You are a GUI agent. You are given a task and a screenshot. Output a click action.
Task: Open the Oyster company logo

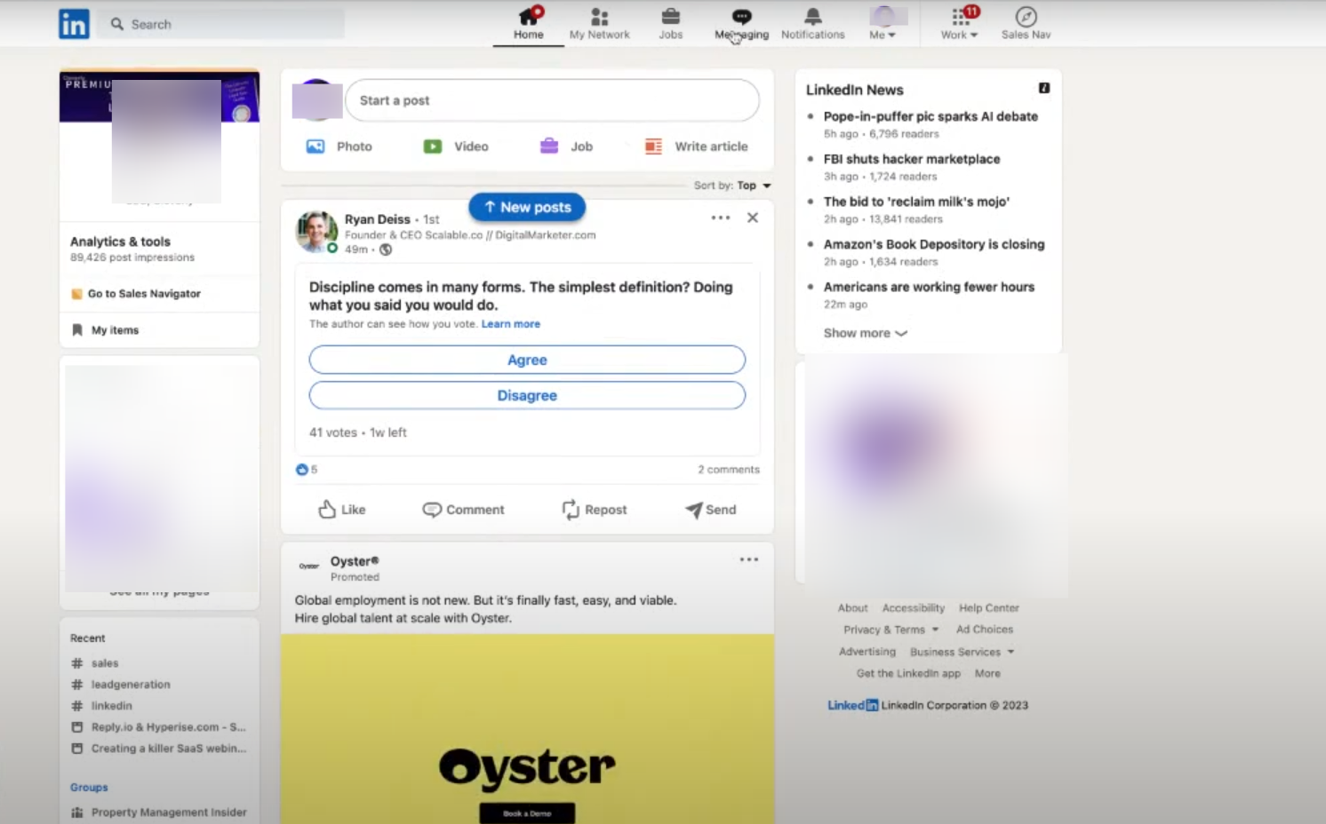tap(309, 566)
